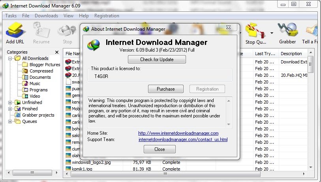
Task: Click download list scroll up arrow
Action: tap(311, 53)
